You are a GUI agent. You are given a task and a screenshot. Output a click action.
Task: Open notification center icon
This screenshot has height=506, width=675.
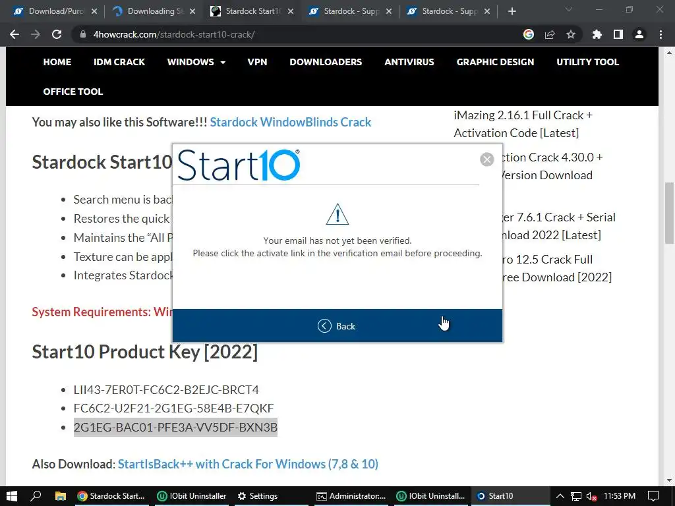653,496
